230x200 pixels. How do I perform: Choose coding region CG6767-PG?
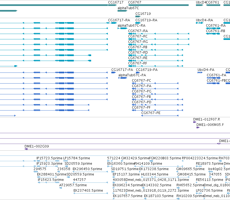142,91
